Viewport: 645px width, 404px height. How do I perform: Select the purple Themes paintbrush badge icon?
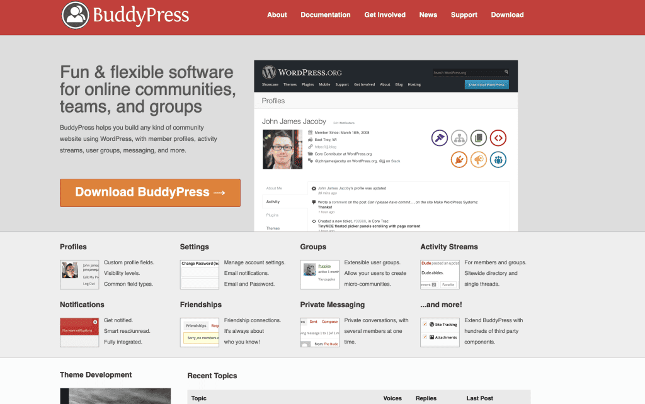439,138
